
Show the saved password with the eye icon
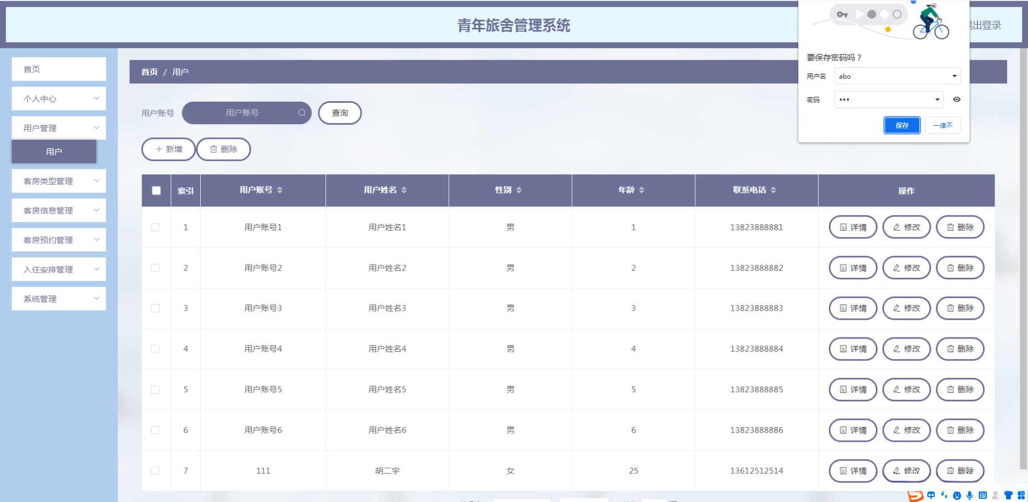(x=956, y=100)
